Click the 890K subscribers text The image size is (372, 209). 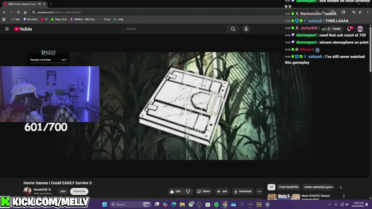(x=43, y=193)
